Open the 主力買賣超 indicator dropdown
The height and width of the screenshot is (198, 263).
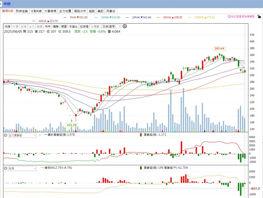coord(22,135)
